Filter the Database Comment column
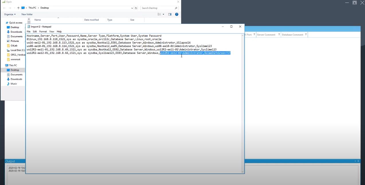 pos(306,35)
